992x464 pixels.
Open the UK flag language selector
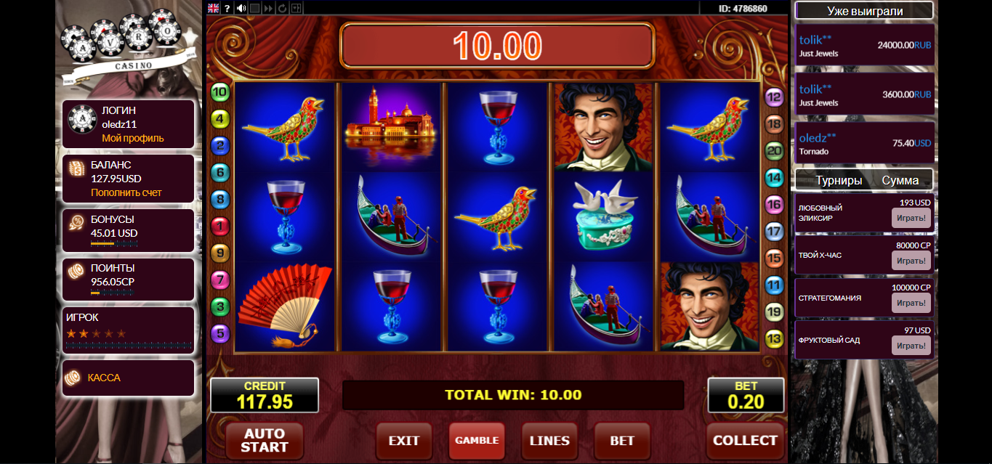pos(213,8)
